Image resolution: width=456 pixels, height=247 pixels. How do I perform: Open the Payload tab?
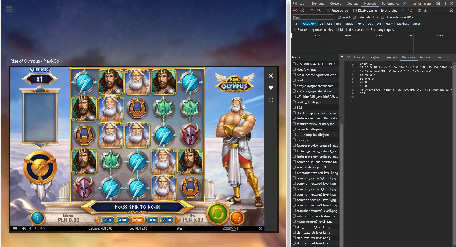376,57
